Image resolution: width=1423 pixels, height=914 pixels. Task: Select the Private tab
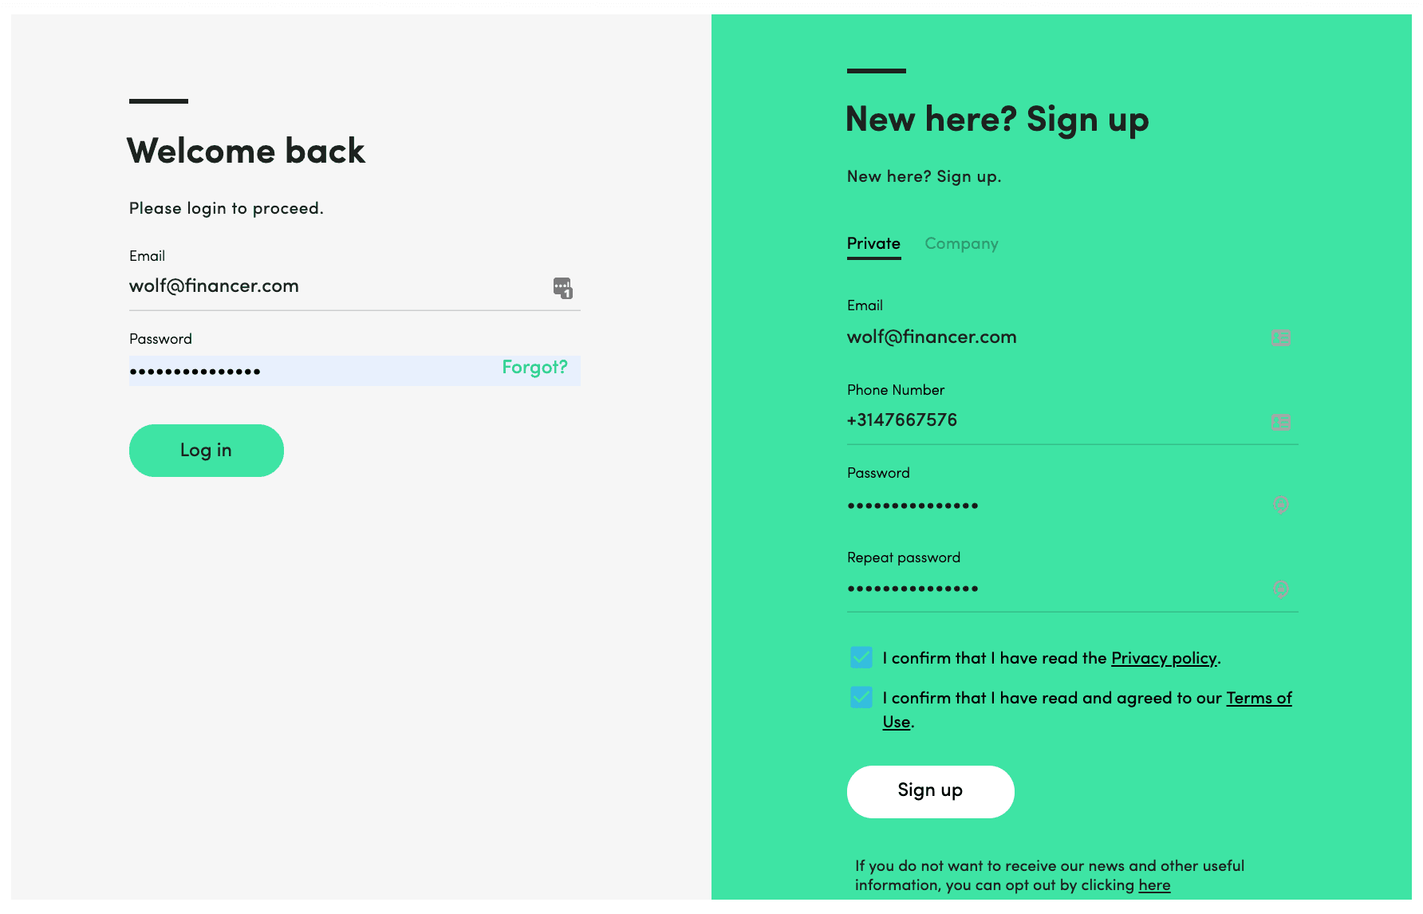(x=873, y=244)
